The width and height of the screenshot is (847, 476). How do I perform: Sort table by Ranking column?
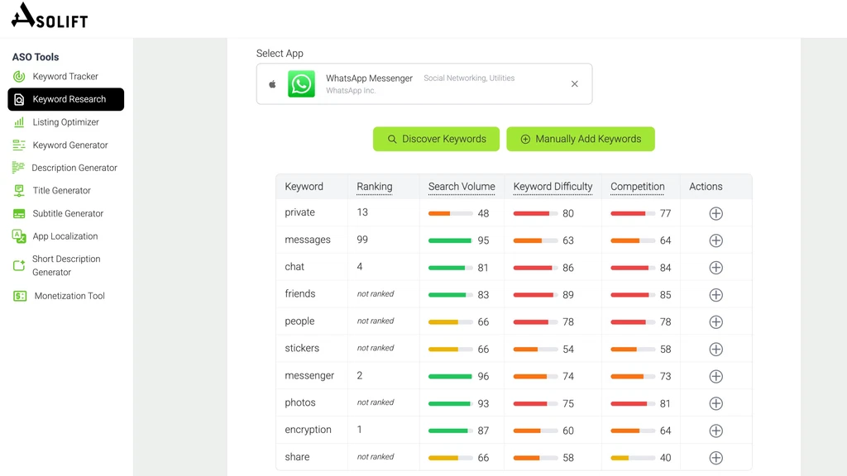374,187
